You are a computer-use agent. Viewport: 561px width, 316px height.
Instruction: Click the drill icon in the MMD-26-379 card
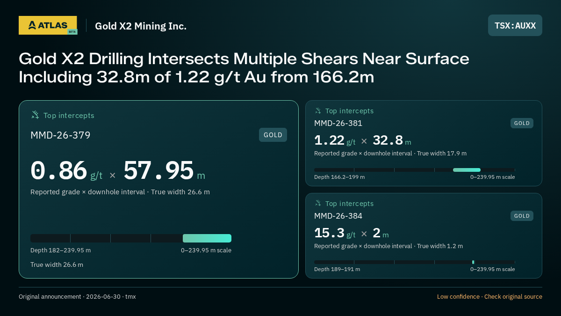point(35,115)
